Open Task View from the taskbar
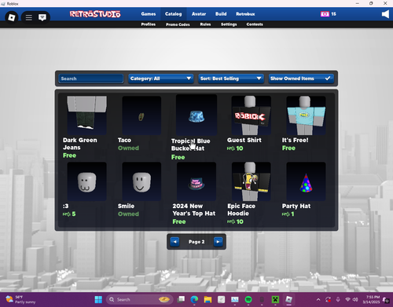 [181, 299]
